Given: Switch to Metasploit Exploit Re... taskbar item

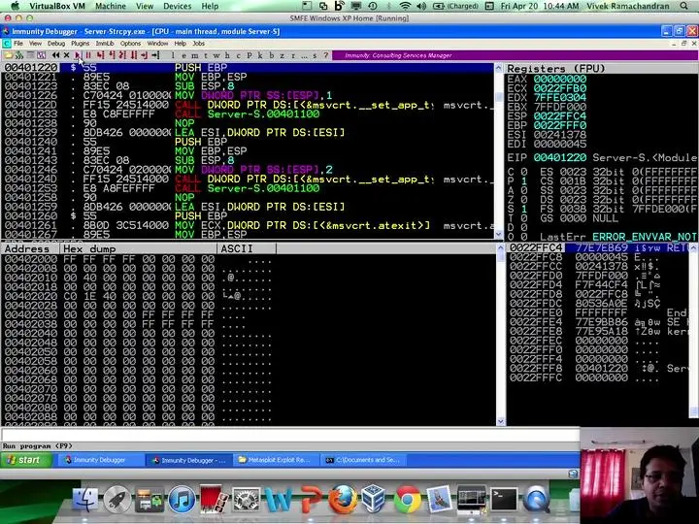Looking at the screenshot, I should 275,460.
